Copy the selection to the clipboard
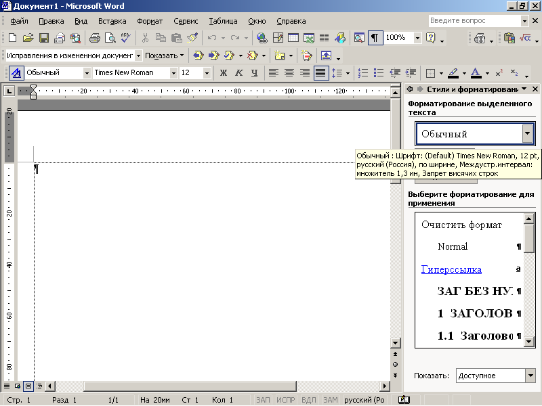 click(x=161, y=38)
